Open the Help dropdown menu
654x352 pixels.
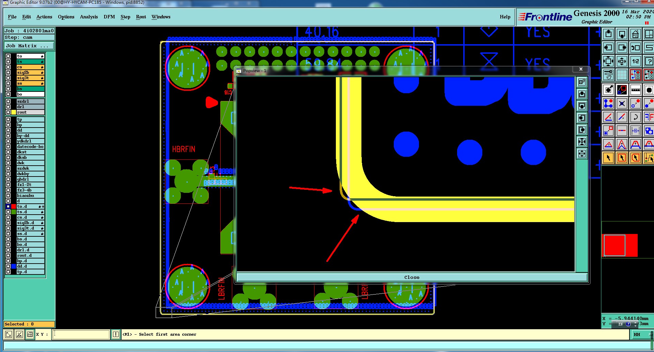505,17
